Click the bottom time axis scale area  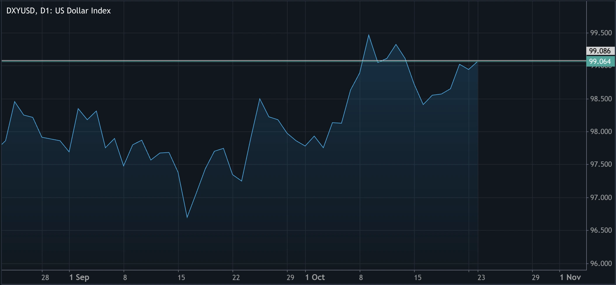pos(292,278)
